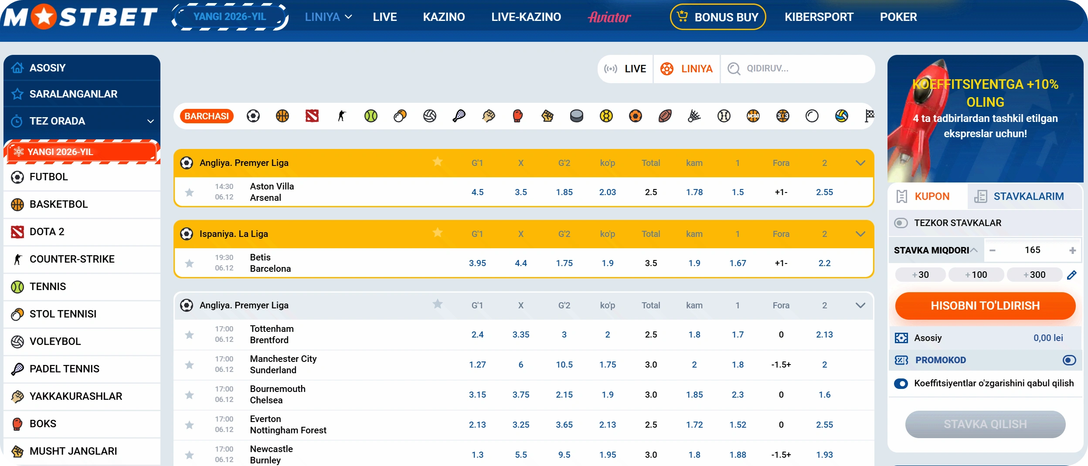Select the badminton shuttlecock icon

694,116
